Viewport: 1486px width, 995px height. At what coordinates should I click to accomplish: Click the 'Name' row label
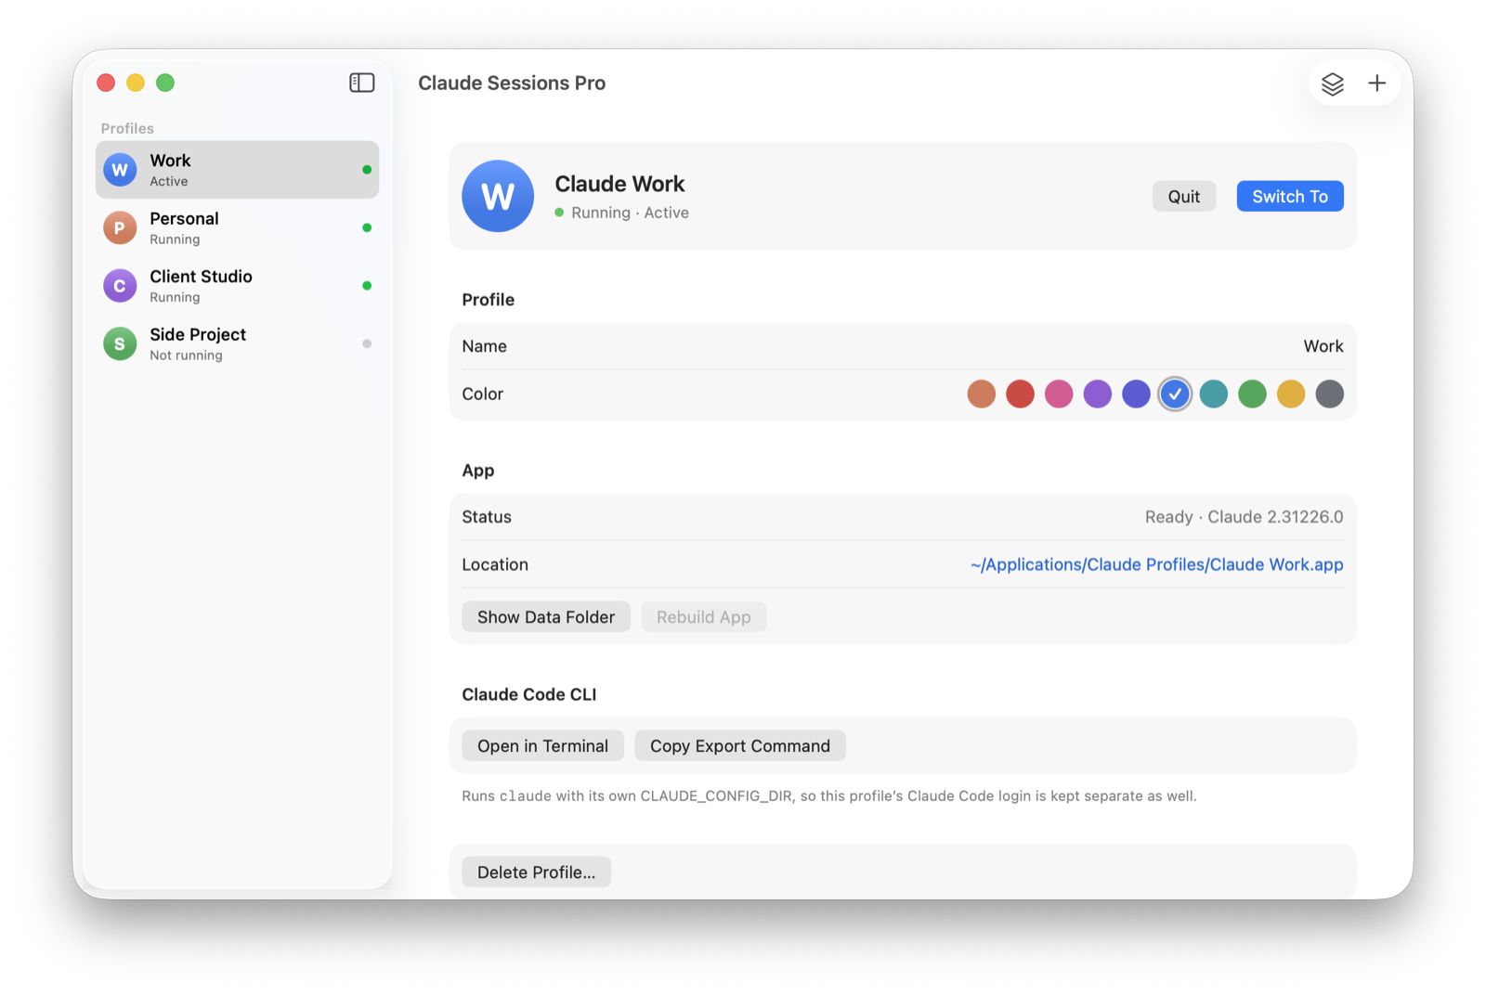[x=485, y=346]
